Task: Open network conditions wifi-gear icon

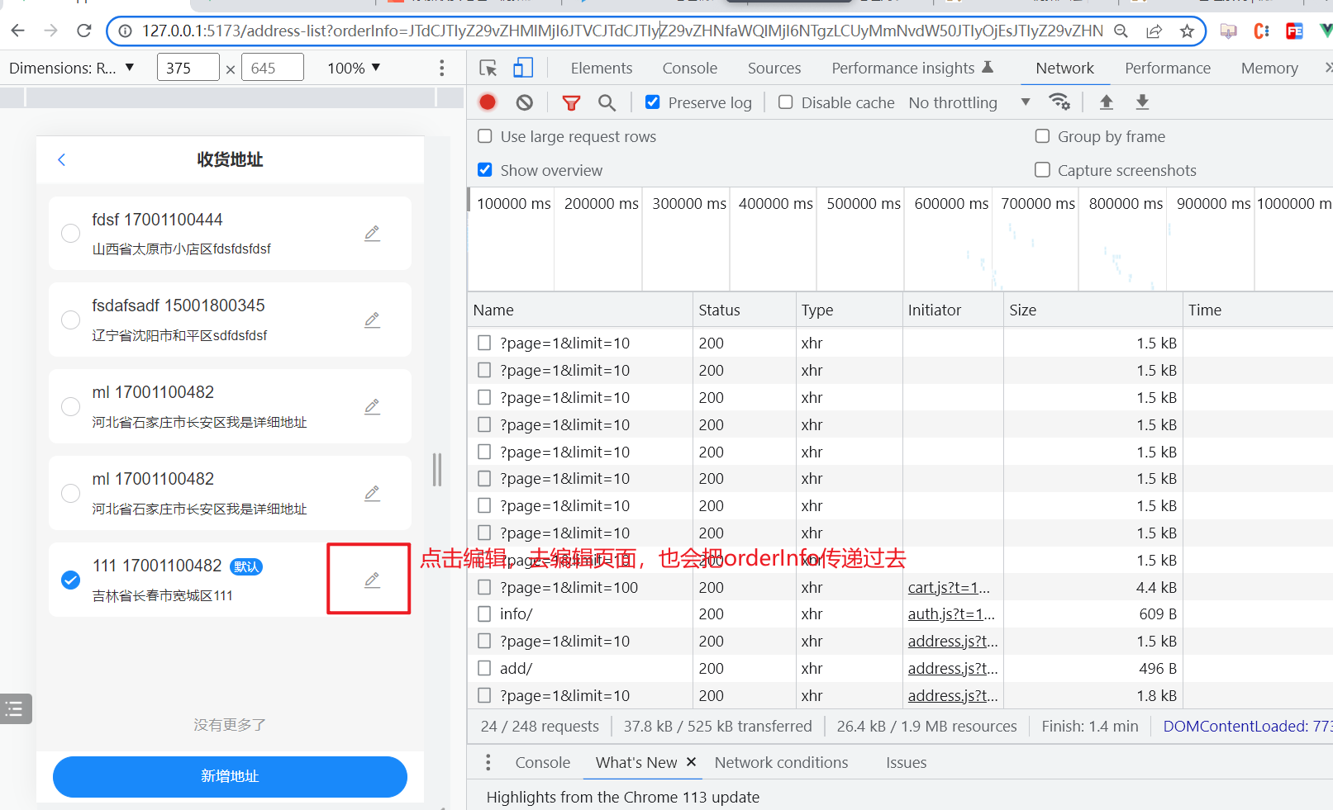Action: (x=1059, y=102)
